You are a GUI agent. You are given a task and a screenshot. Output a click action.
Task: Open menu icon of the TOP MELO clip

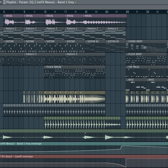[127, 67]
